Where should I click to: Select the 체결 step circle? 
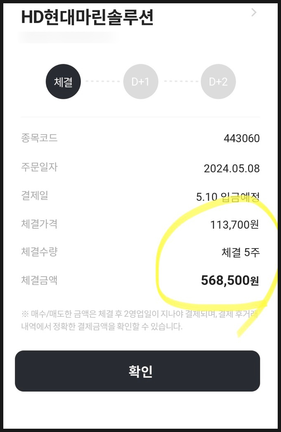(x=63, y=82)
